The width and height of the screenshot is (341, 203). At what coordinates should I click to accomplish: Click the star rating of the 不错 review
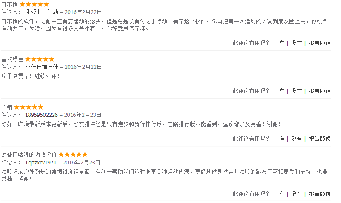[29, 107]
